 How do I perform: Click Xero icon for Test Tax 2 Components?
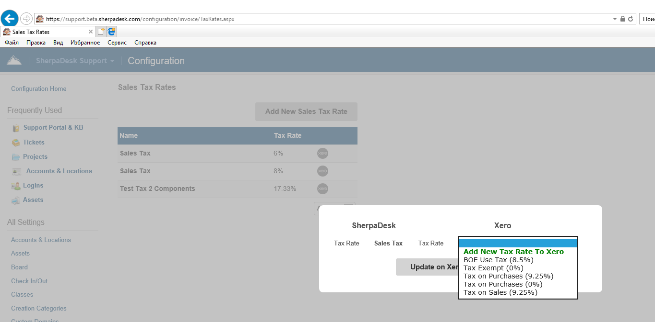pos(322,189)
